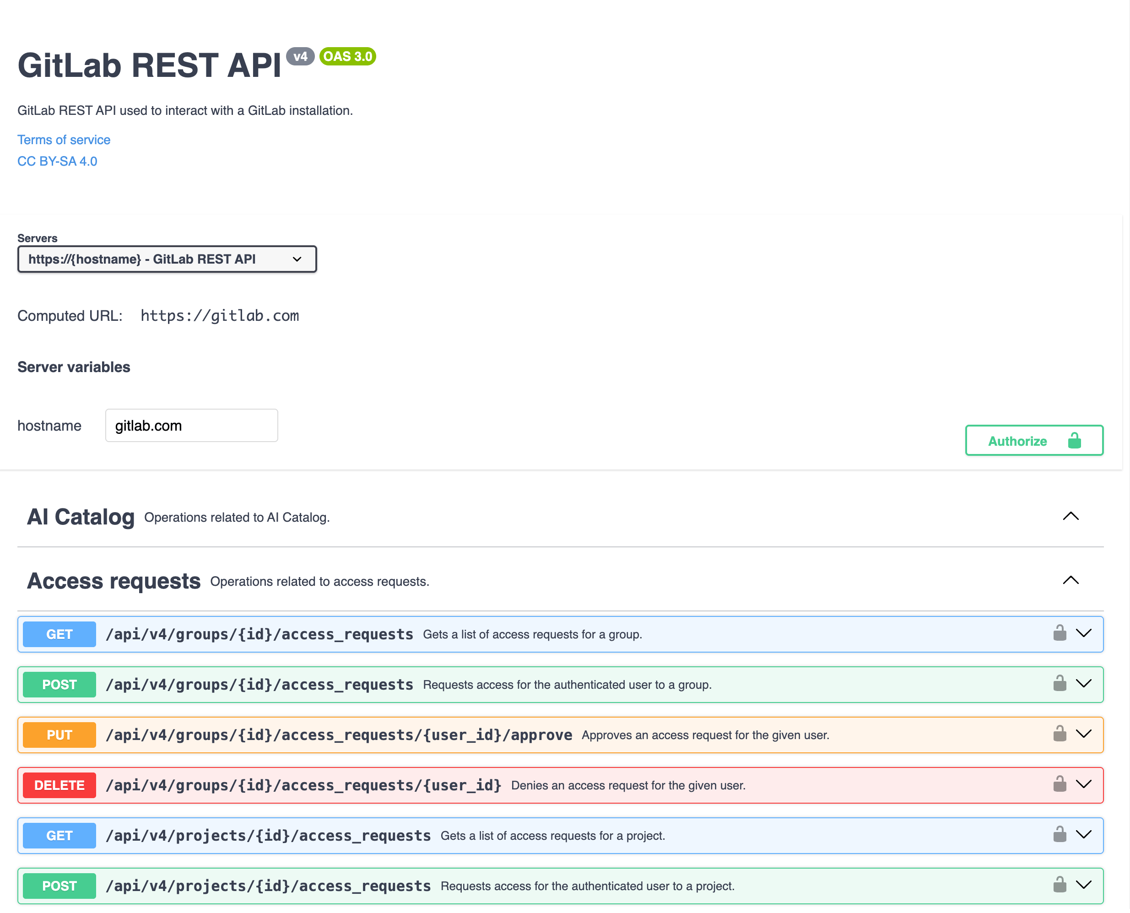Image resolution: width=1130 pixels, height=913 pixels.
Task: Click the GET badge for projects access_requests
Action: 59,836
